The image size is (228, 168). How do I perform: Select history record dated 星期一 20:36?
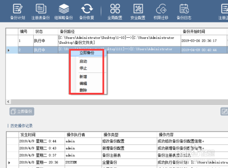point(117,163)
